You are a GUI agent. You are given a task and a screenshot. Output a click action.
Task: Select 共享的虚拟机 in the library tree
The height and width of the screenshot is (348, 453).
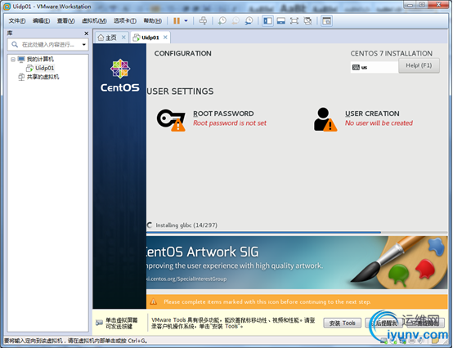pyautogui.click(x=43, y=77)
